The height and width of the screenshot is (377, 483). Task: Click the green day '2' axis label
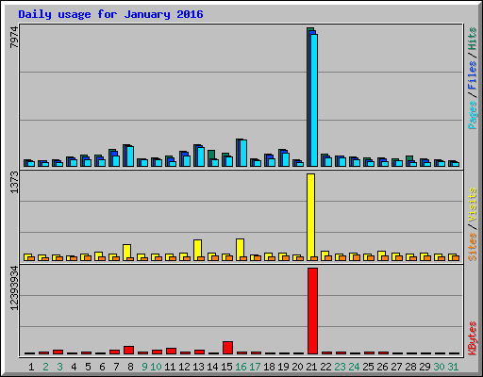(x=45, y=367)
